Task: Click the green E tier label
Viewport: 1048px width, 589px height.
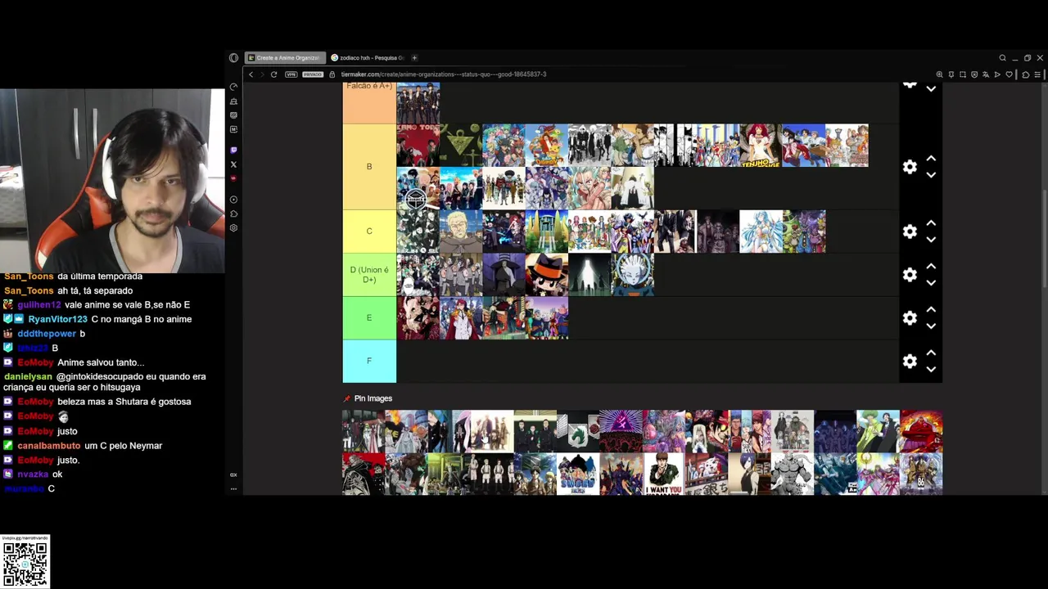Action: 369,317
